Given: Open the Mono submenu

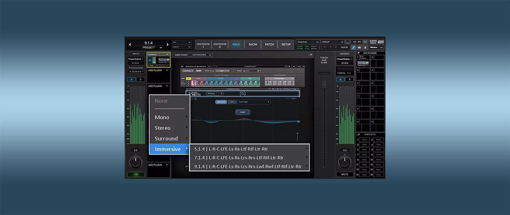Looking at the screenshot, I should pyautogui.click(x=169, y=117).
